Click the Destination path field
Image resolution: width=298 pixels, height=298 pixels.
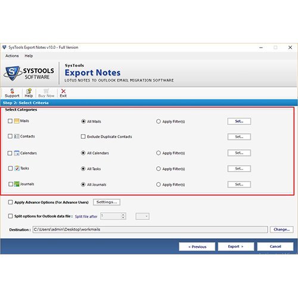[x=150, y=229]
